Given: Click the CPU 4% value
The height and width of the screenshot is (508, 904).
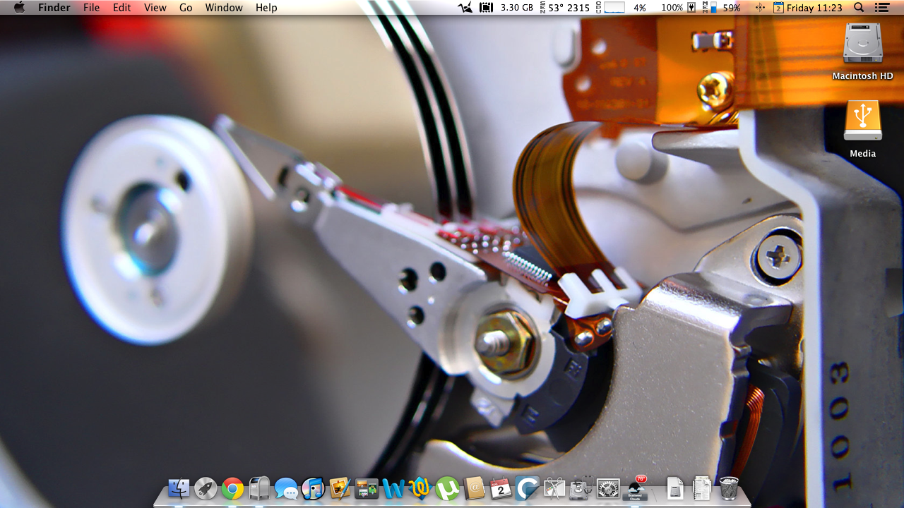Looking at the screenshot, I should point(639,8).
